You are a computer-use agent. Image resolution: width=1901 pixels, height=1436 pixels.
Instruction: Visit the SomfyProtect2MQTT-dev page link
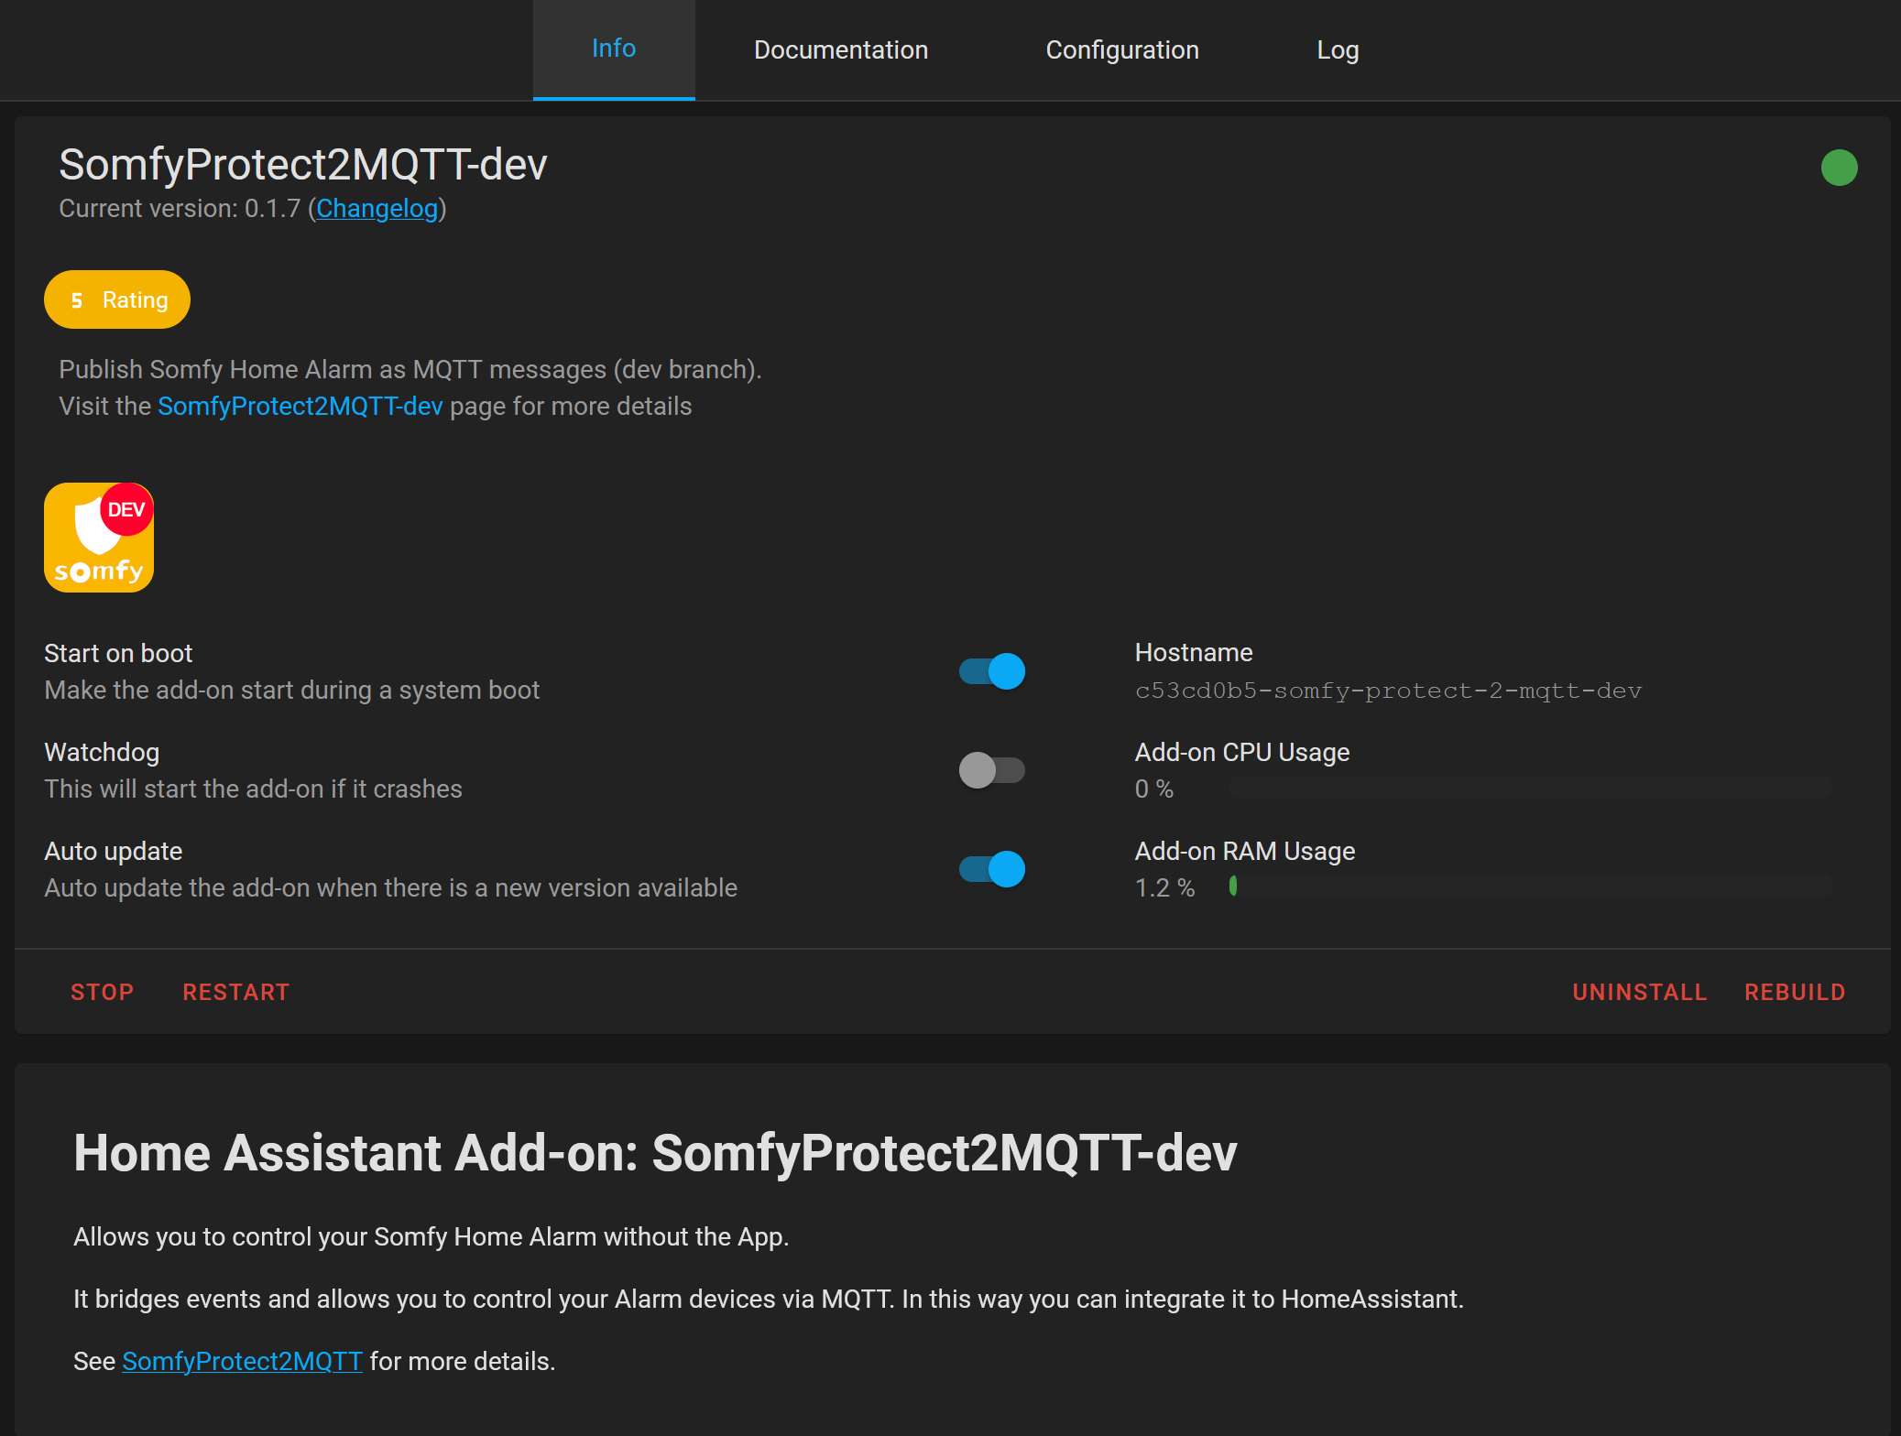tap(300, 406)
